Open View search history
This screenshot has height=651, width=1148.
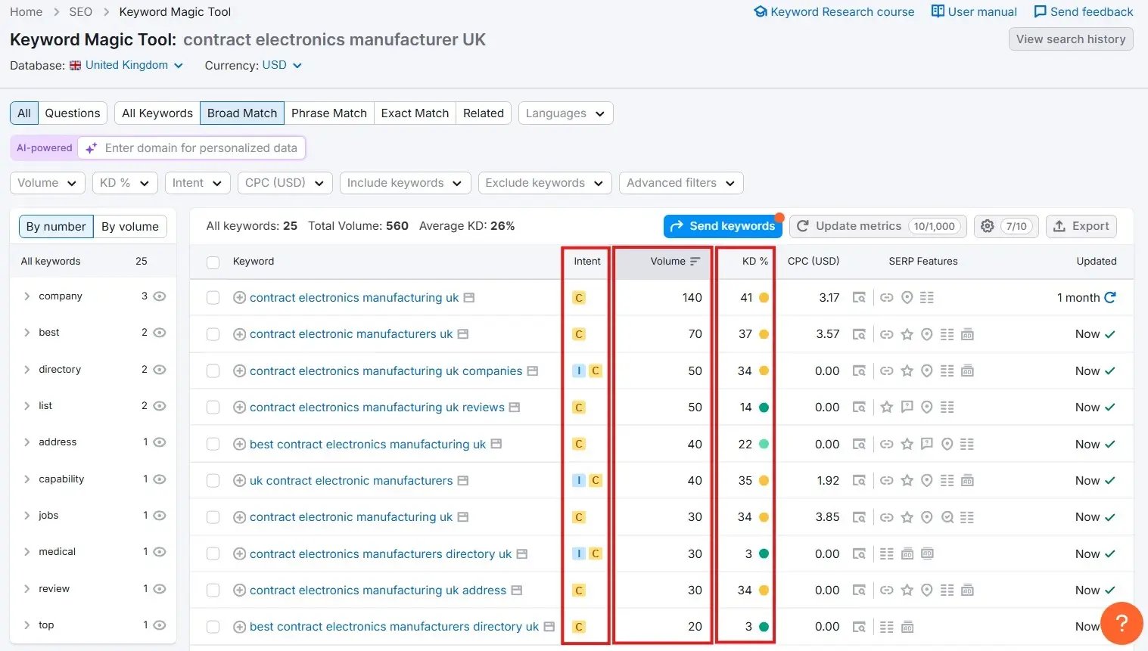point(1070,39)
